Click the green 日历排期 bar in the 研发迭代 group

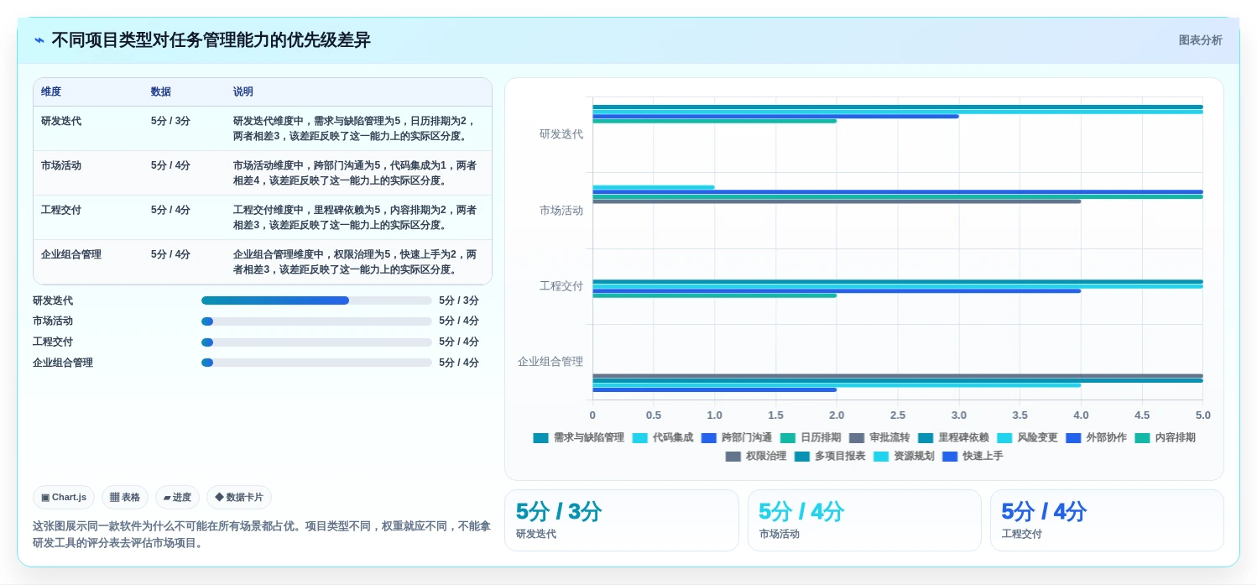(x=715, y=121)
